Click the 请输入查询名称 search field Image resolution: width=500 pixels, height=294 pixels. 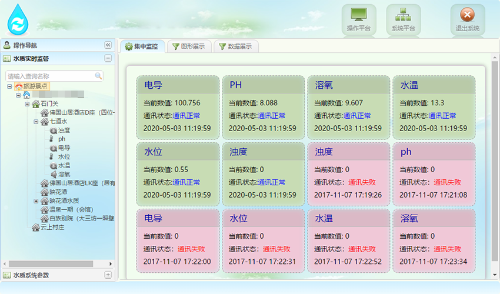click(x=50, y=76)
